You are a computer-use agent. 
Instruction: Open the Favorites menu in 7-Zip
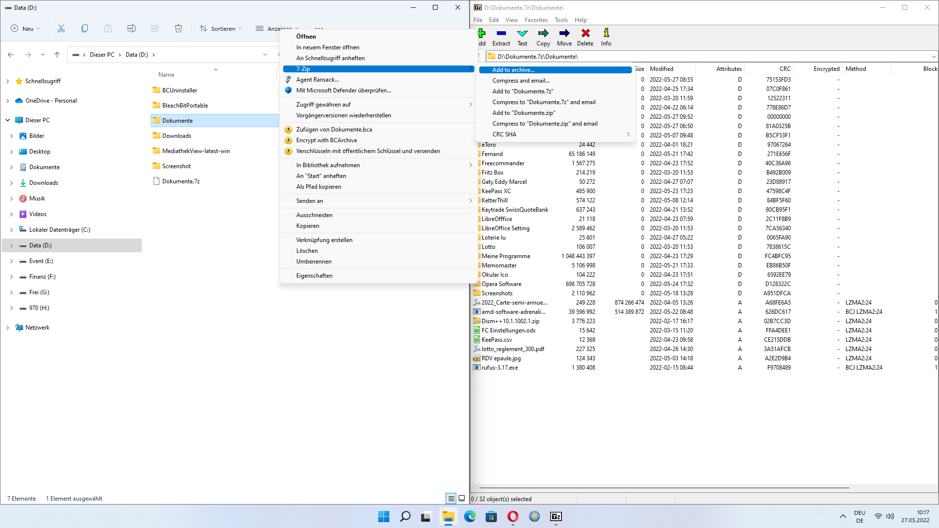[x=536, y=20]
